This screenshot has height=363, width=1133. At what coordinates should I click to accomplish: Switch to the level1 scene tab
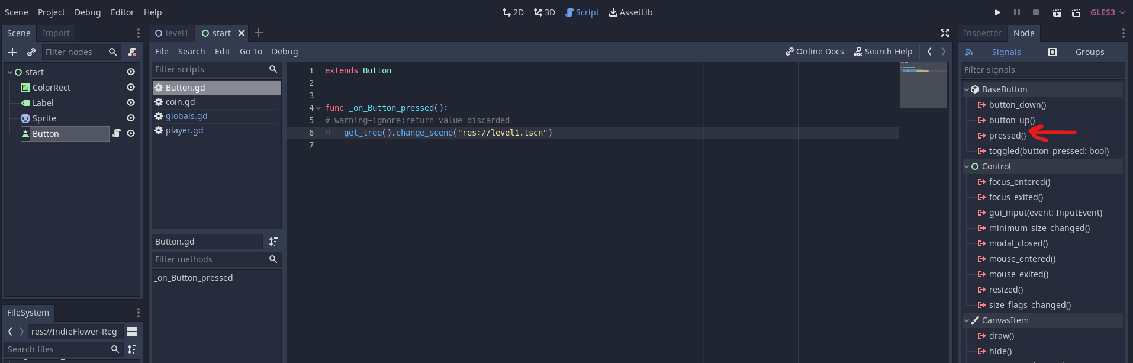[x=172, y=33]
